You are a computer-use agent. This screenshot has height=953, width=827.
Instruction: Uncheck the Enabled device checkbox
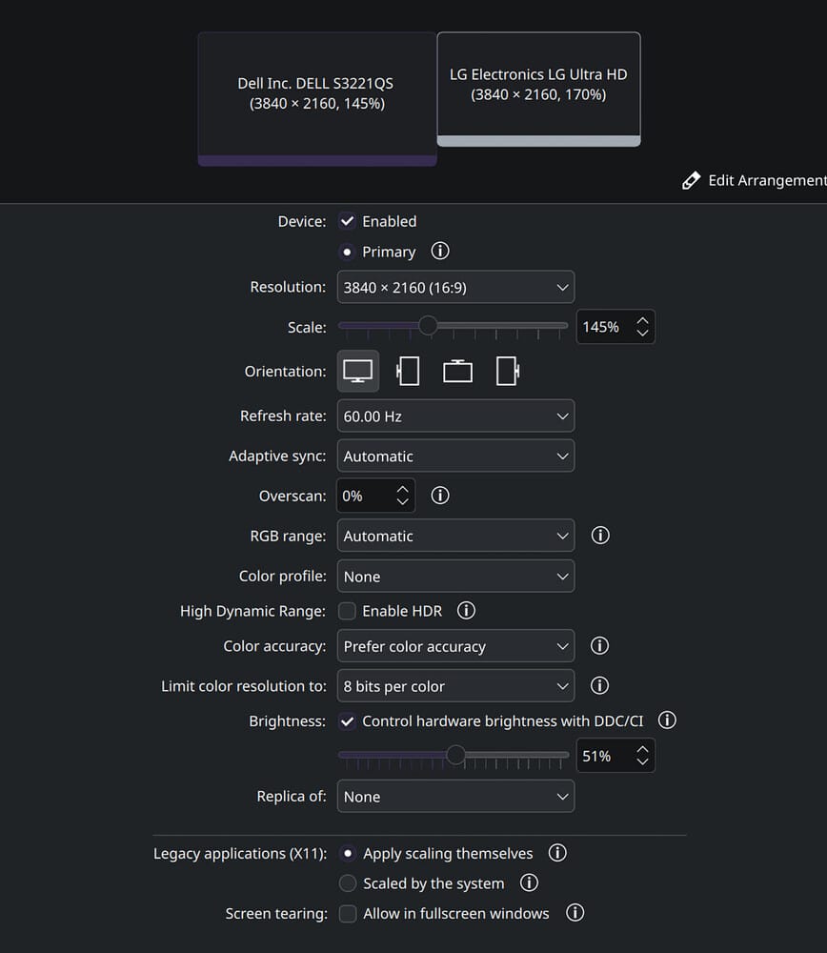pyautogui.click(x=347, y=220)
